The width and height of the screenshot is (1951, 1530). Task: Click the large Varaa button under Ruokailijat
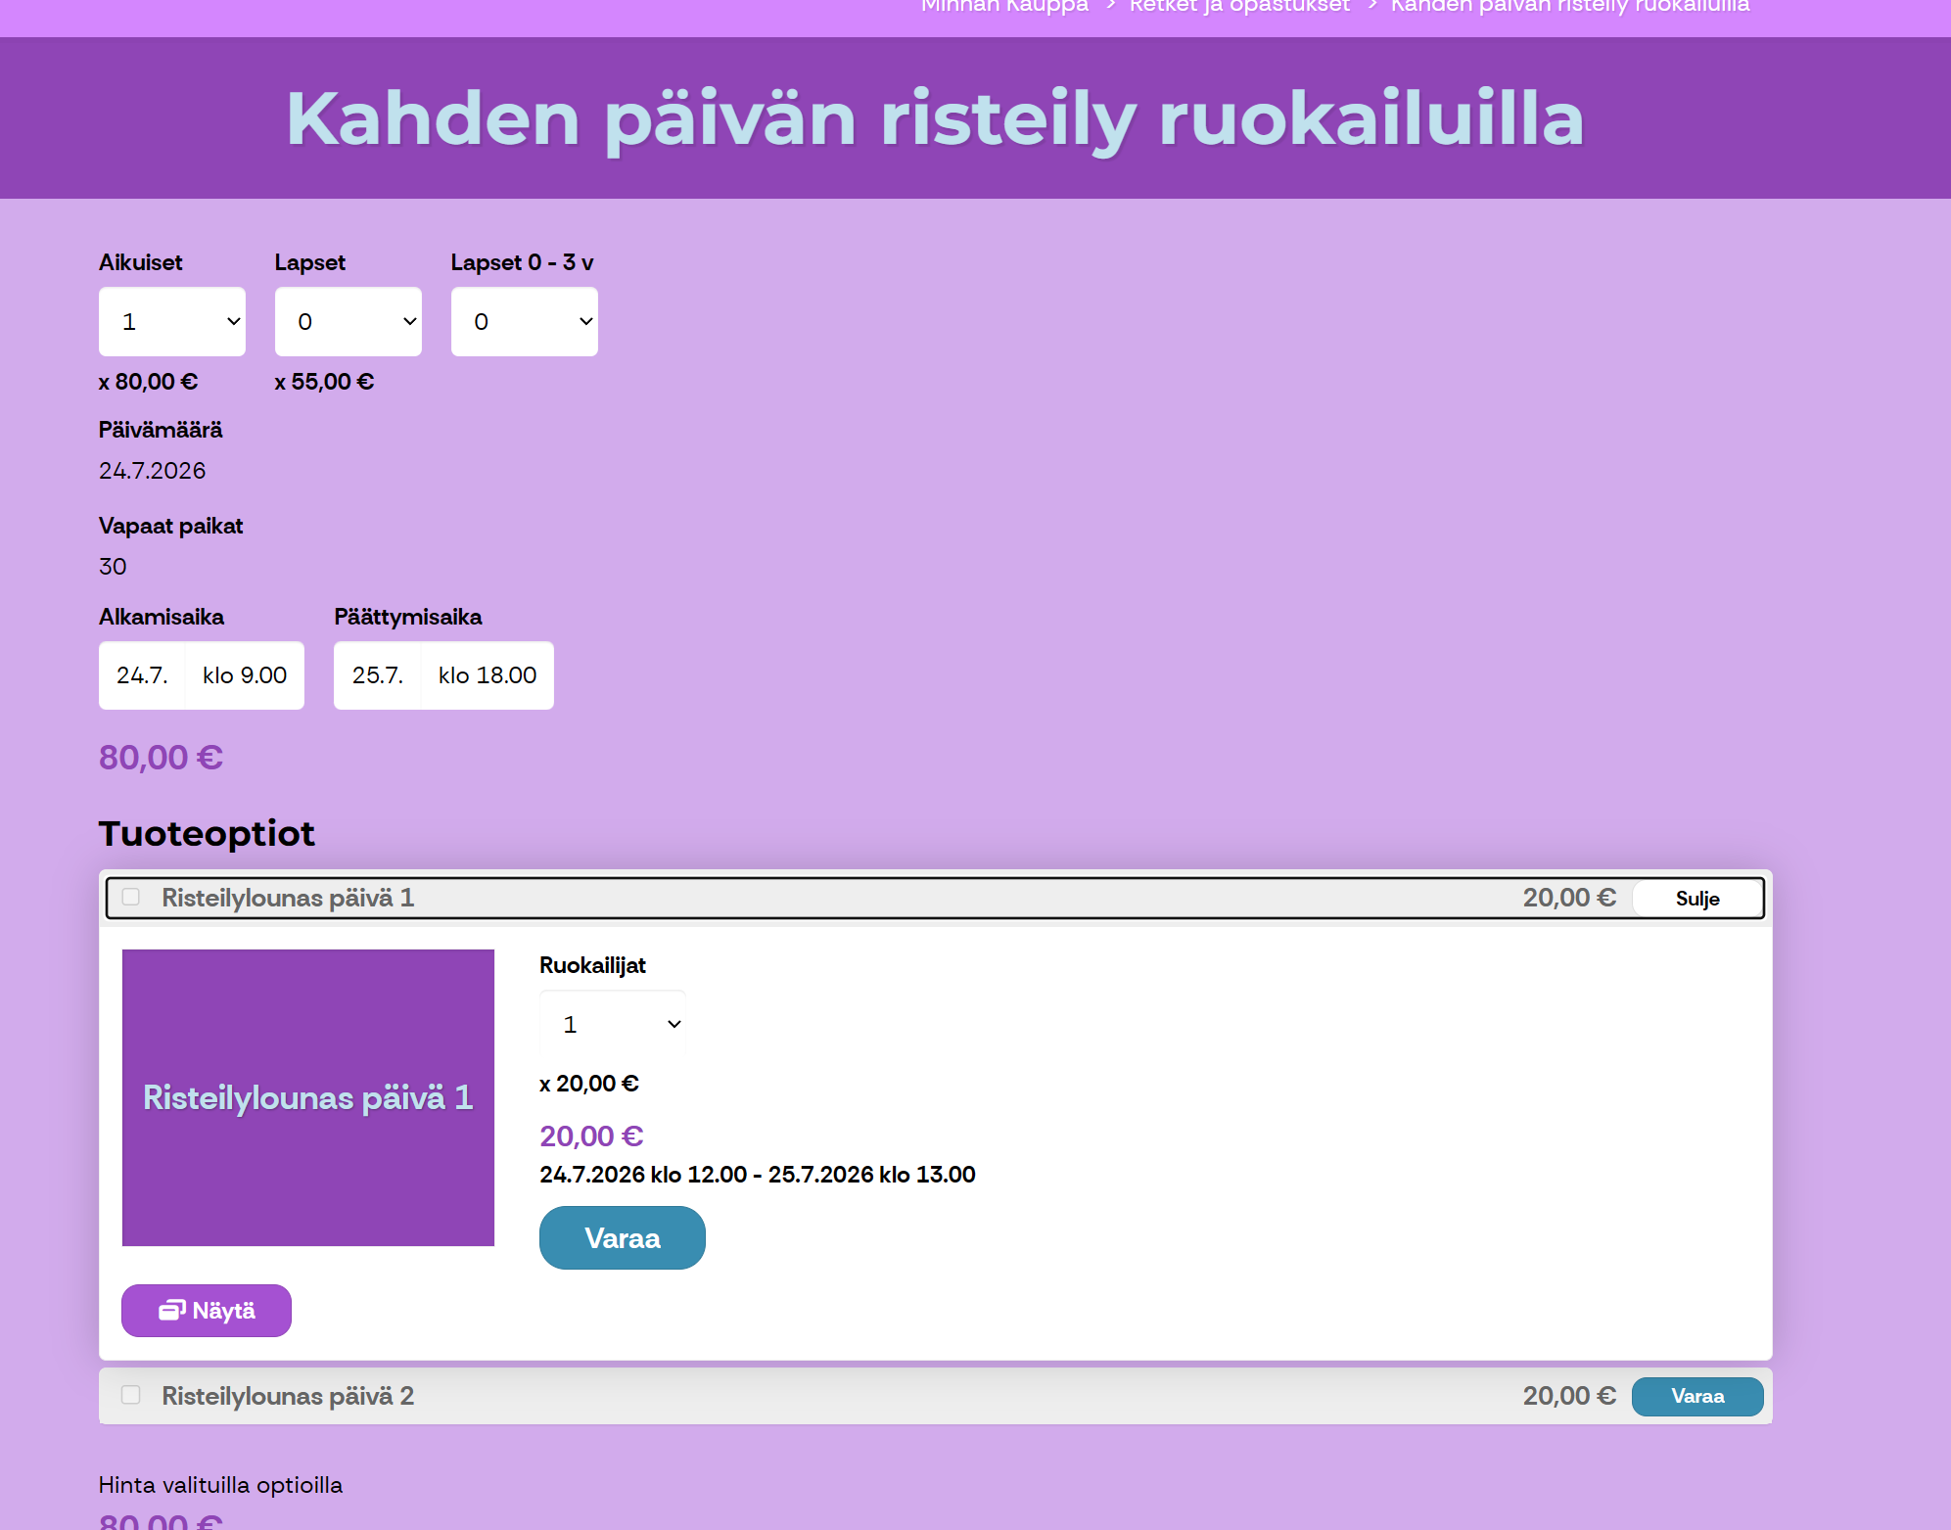623,1238
